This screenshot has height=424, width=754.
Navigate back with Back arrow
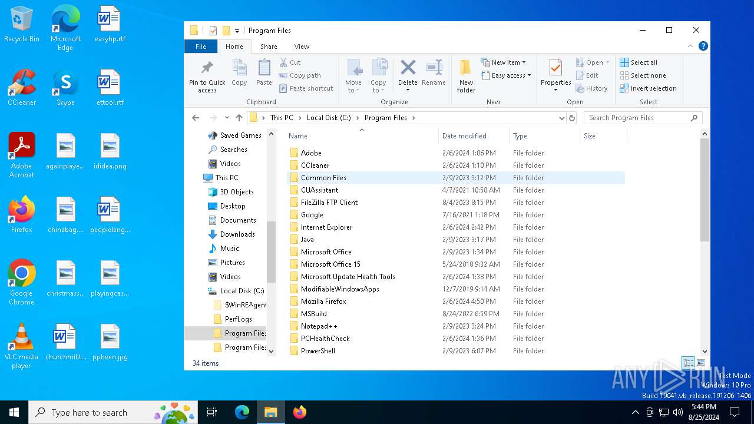pos(196,118)
